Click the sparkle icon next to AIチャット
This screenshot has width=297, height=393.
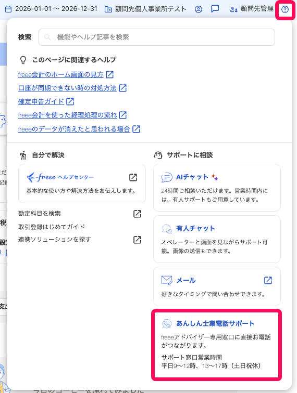215,177
